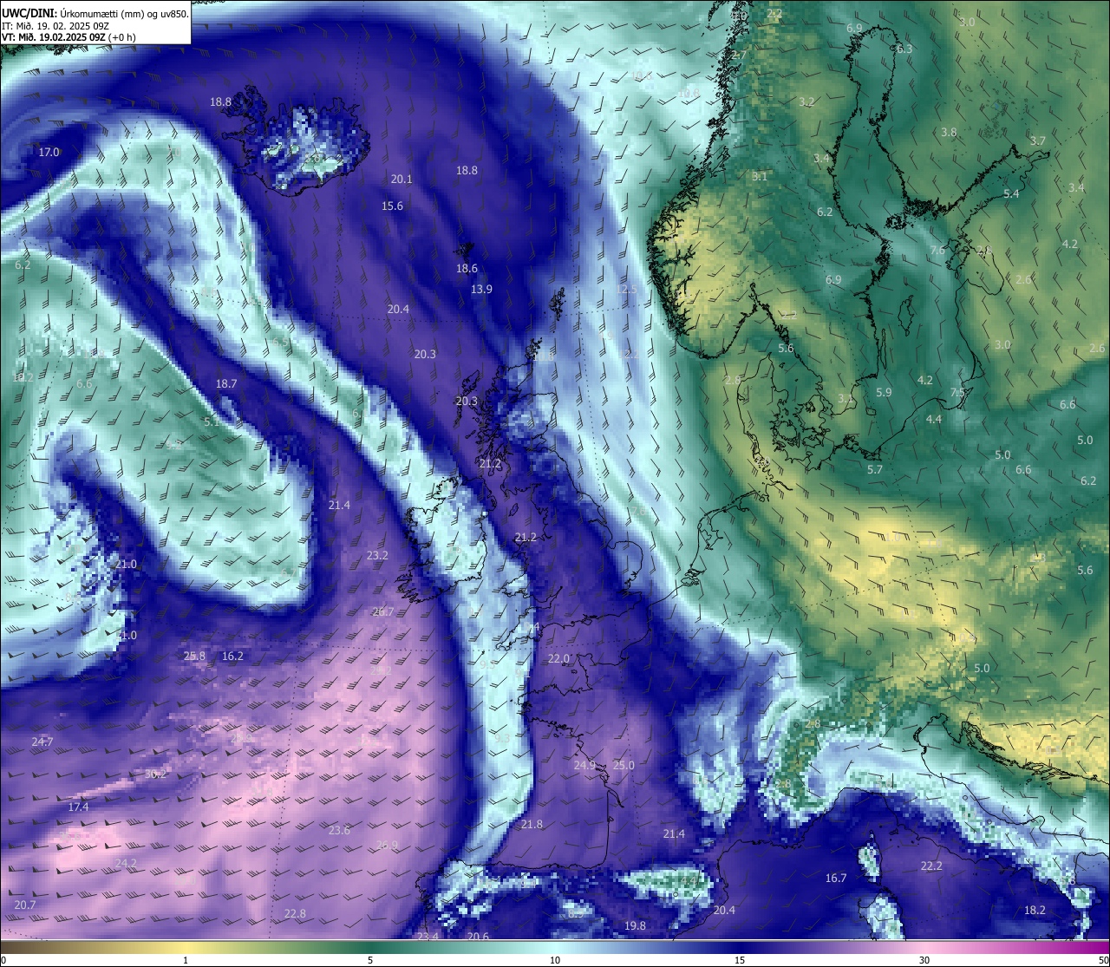
Task: Click the 30 tick on the colour scale
Action: [x=924, y=960]
